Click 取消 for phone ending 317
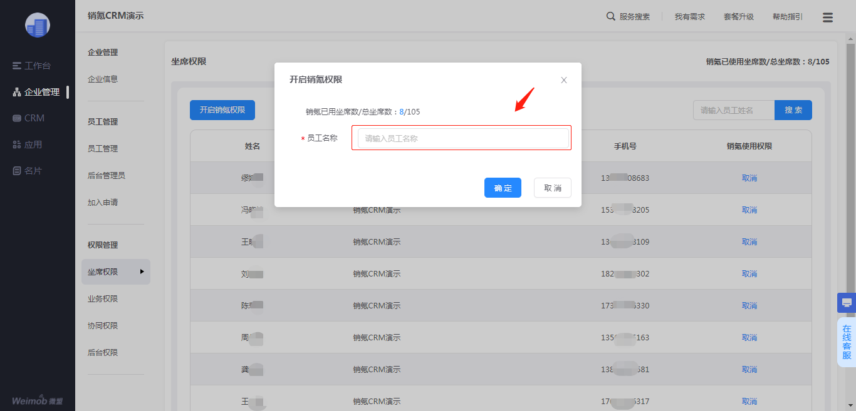Image resolution: width=856 pixels, height=411 pixels. click(x=749, y=402)
